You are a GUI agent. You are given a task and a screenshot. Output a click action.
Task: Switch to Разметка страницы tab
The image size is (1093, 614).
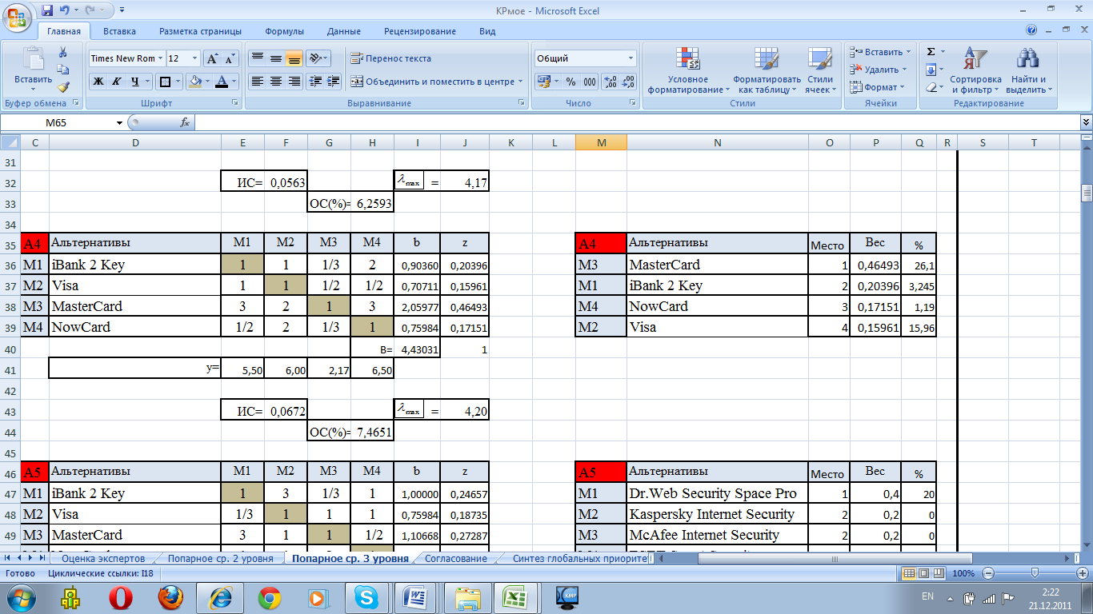200,31
